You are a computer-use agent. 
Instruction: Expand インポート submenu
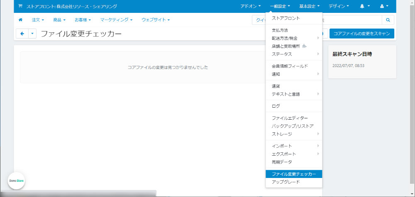(294, 146)
